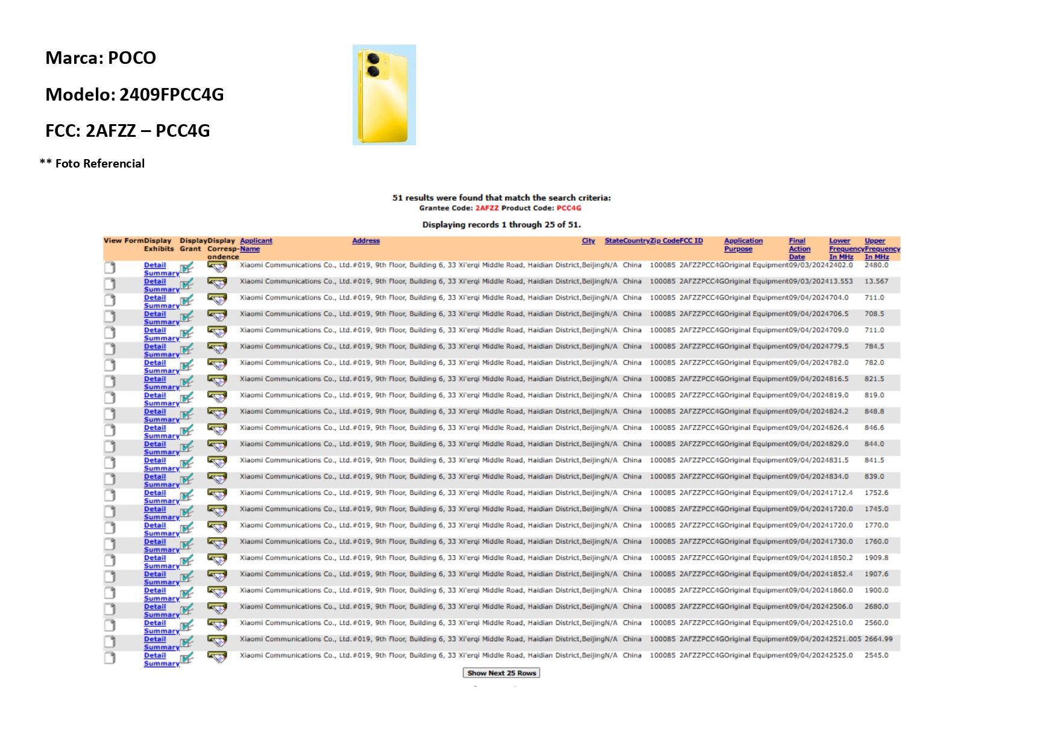Sort by FCC ID column header
The height and width of the screenshot is (748, 1058).
point(691,241)
